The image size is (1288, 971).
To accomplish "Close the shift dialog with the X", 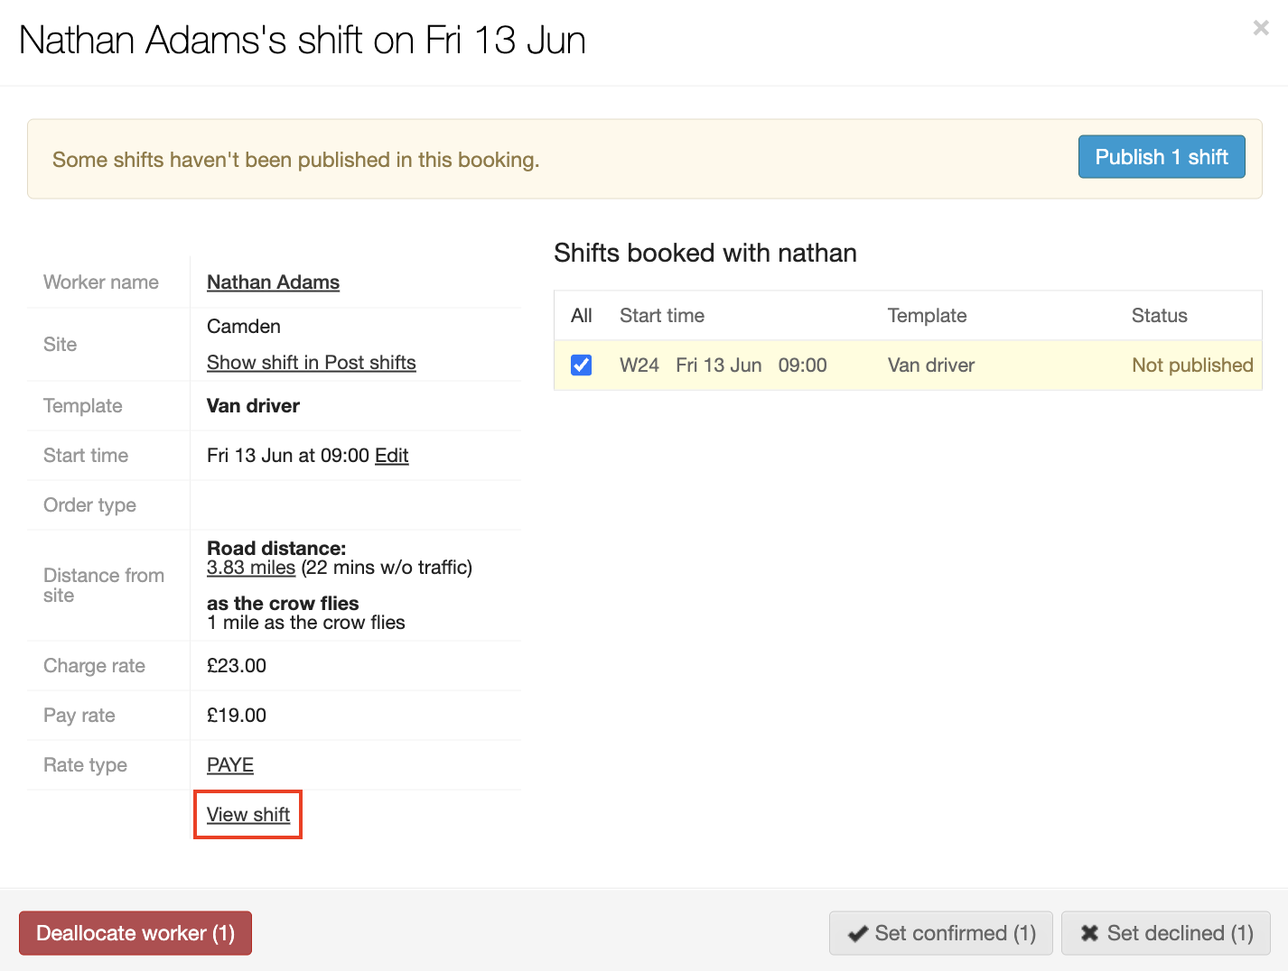I will pyautogui.click(x=1260, y=28).
